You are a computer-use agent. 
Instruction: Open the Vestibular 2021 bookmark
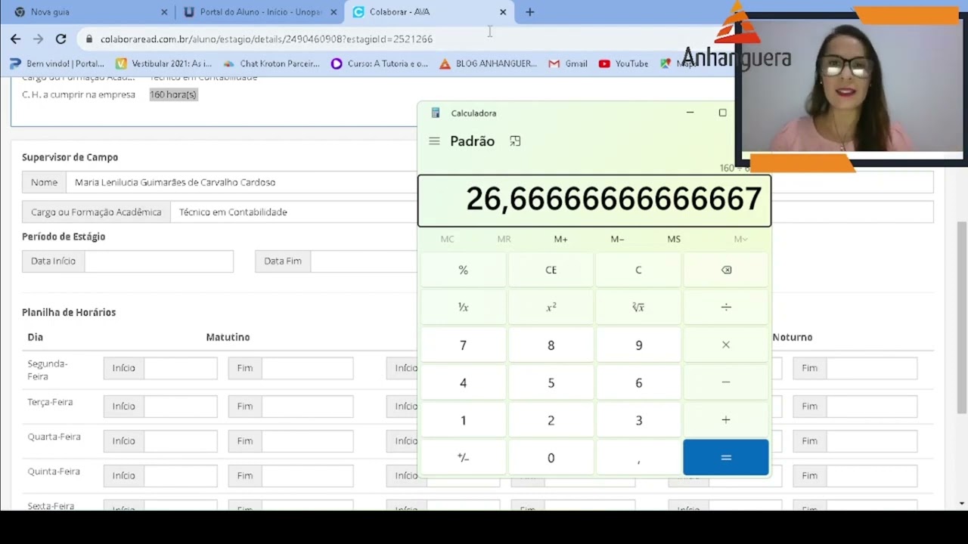164,63
